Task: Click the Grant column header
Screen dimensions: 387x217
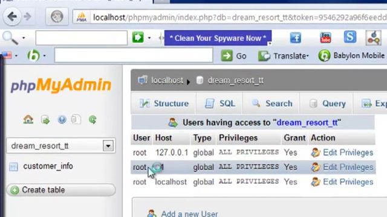Action: 294,138
